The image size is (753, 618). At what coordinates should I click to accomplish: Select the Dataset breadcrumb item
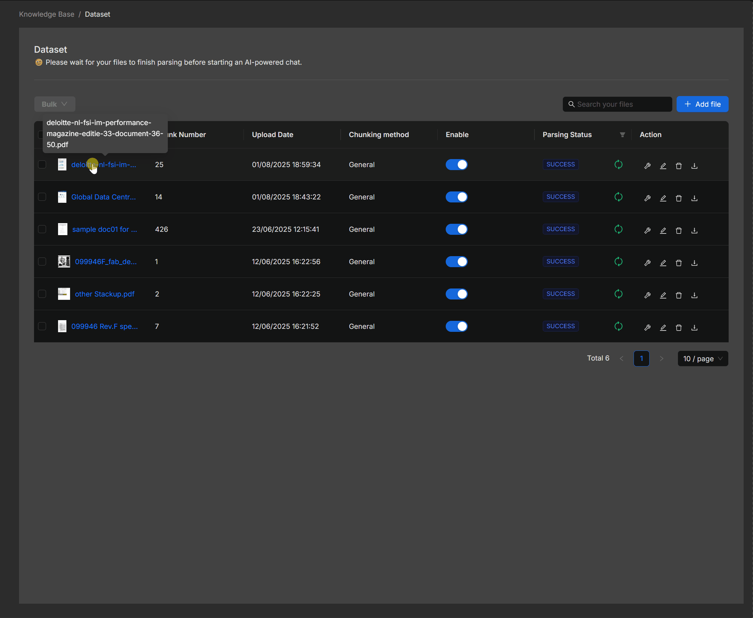[x=97, y=14]
